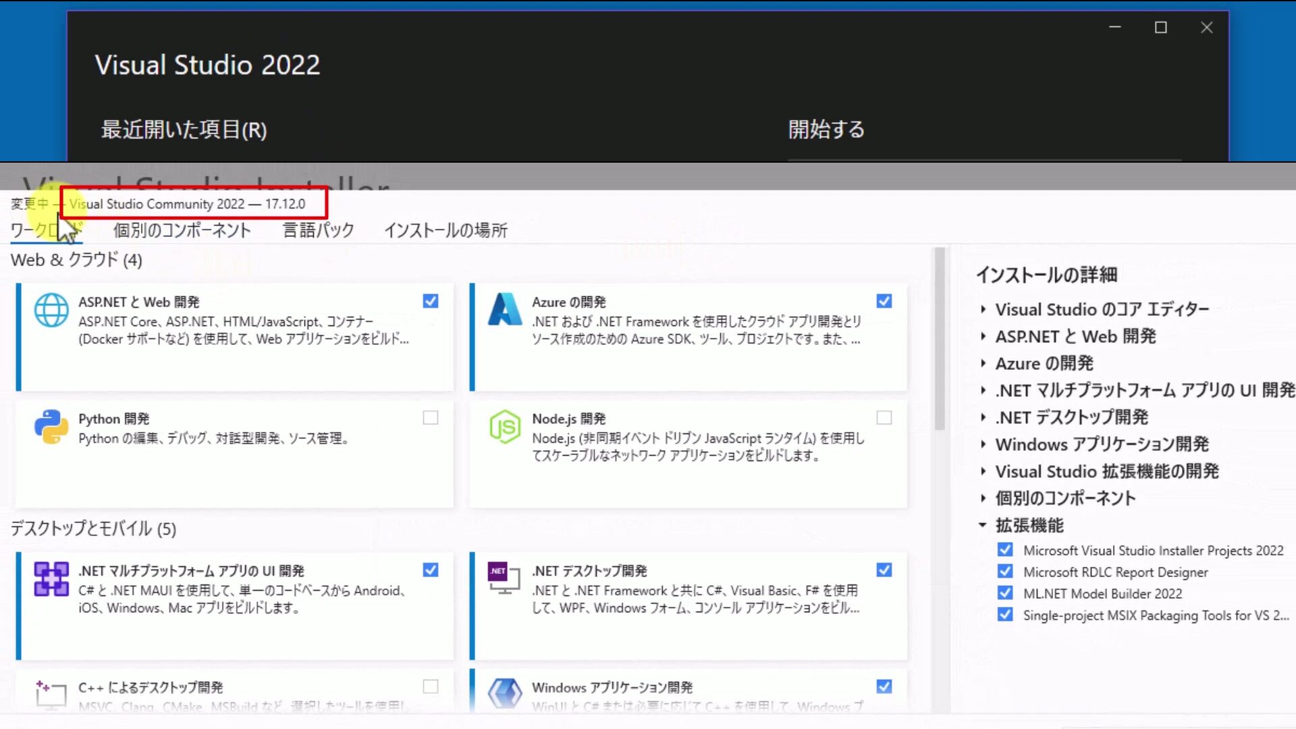The height and width of the screenshot is (729, 1296).
Task: Uncheck ASP.NET と Web 開発 workload
Action: 431,301
